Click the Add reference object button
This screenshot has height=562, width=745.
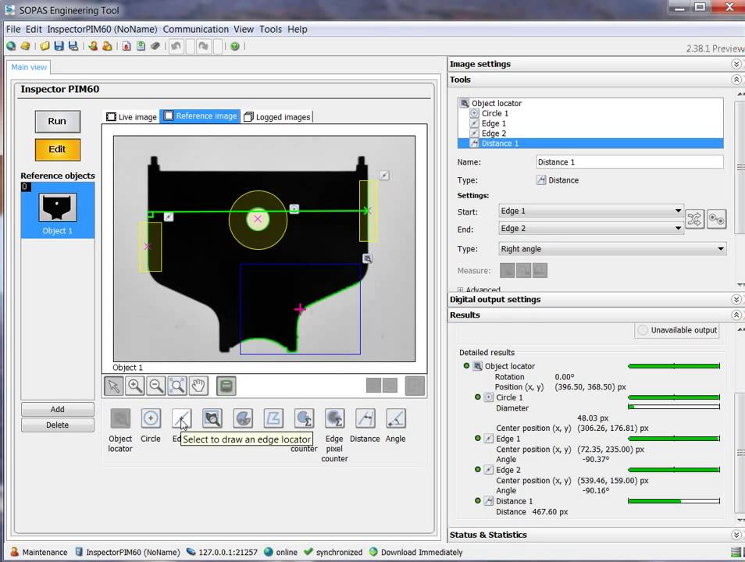58,410
